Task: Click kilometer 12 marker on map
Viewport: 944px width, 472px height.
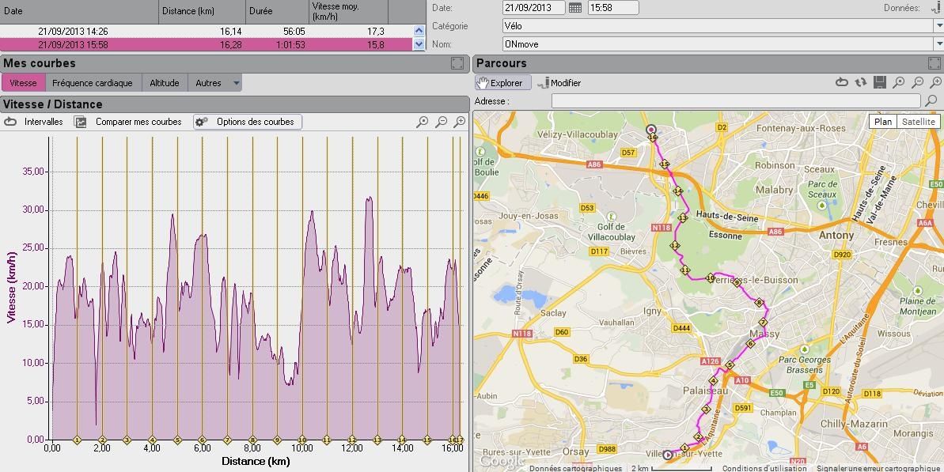Action: 675,245
